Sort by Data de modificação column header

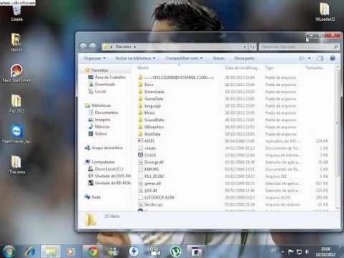(242, 68)
